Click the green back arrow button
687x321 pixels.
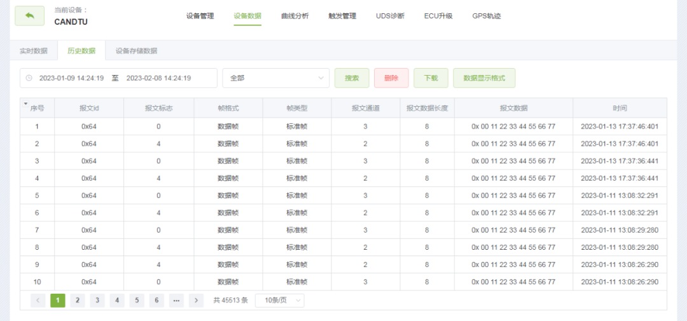pos(29,16)
